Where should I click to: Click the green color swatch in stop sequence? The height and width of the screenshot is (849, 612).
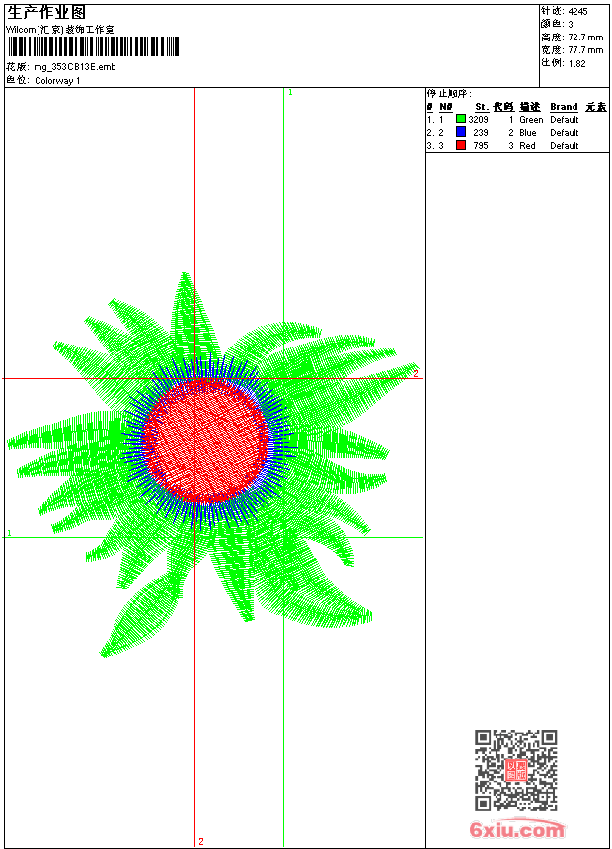point(461,119)
